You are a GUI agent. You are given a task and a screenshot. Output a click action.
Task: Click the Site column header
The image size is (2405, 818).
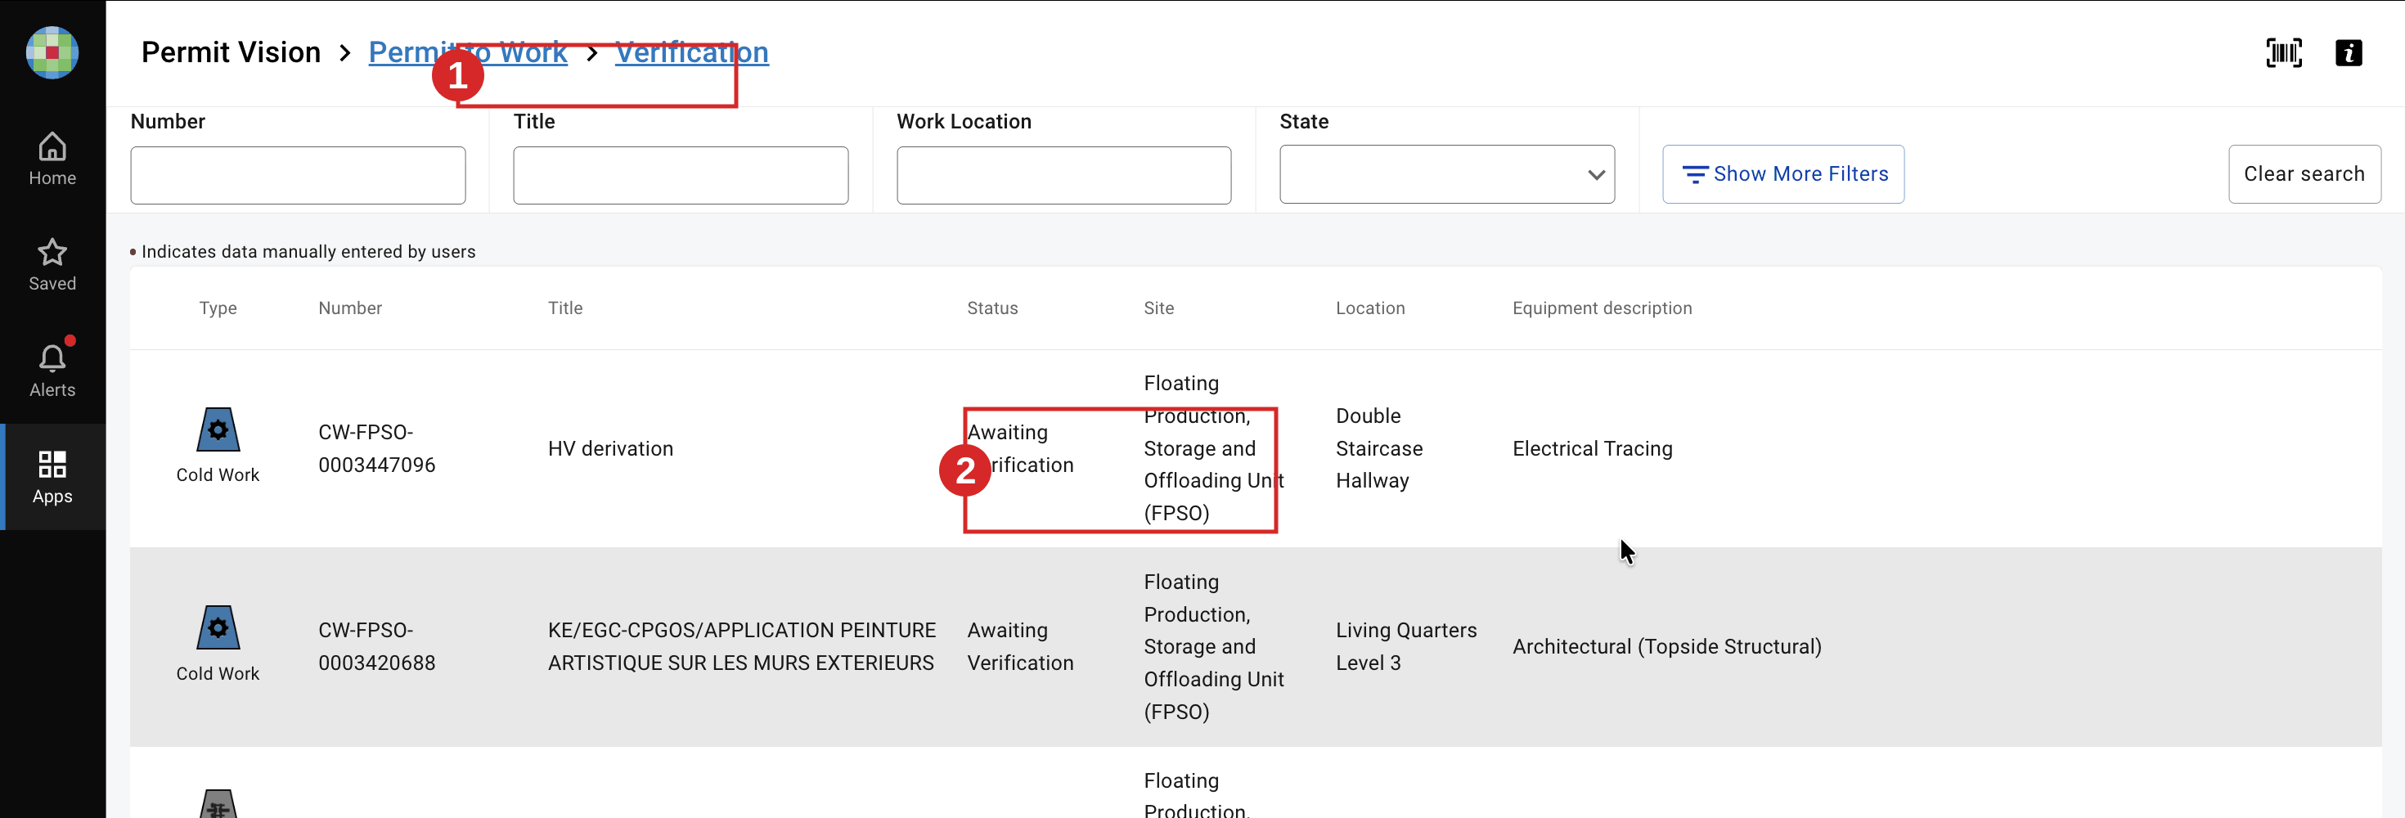click(1158, 308)
